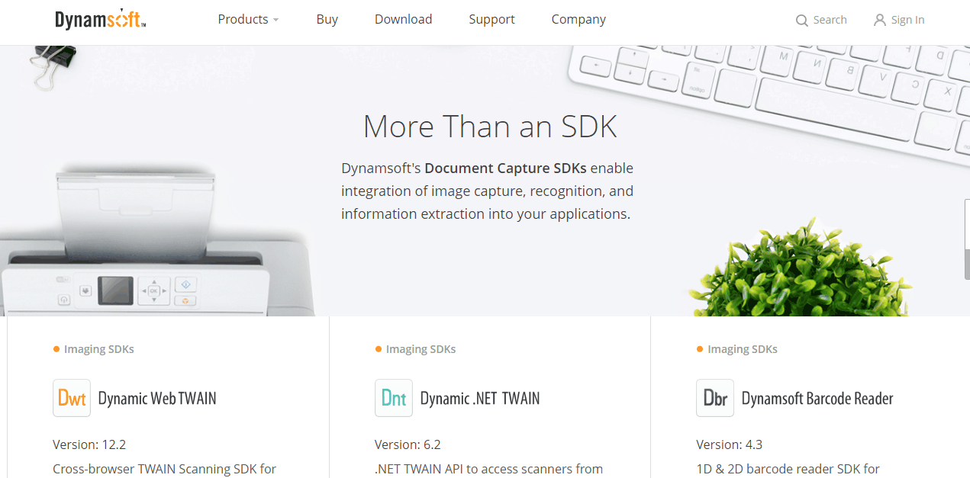Expand the Products dropdown arrow
The image size is (970, 478).
[276, 21]
